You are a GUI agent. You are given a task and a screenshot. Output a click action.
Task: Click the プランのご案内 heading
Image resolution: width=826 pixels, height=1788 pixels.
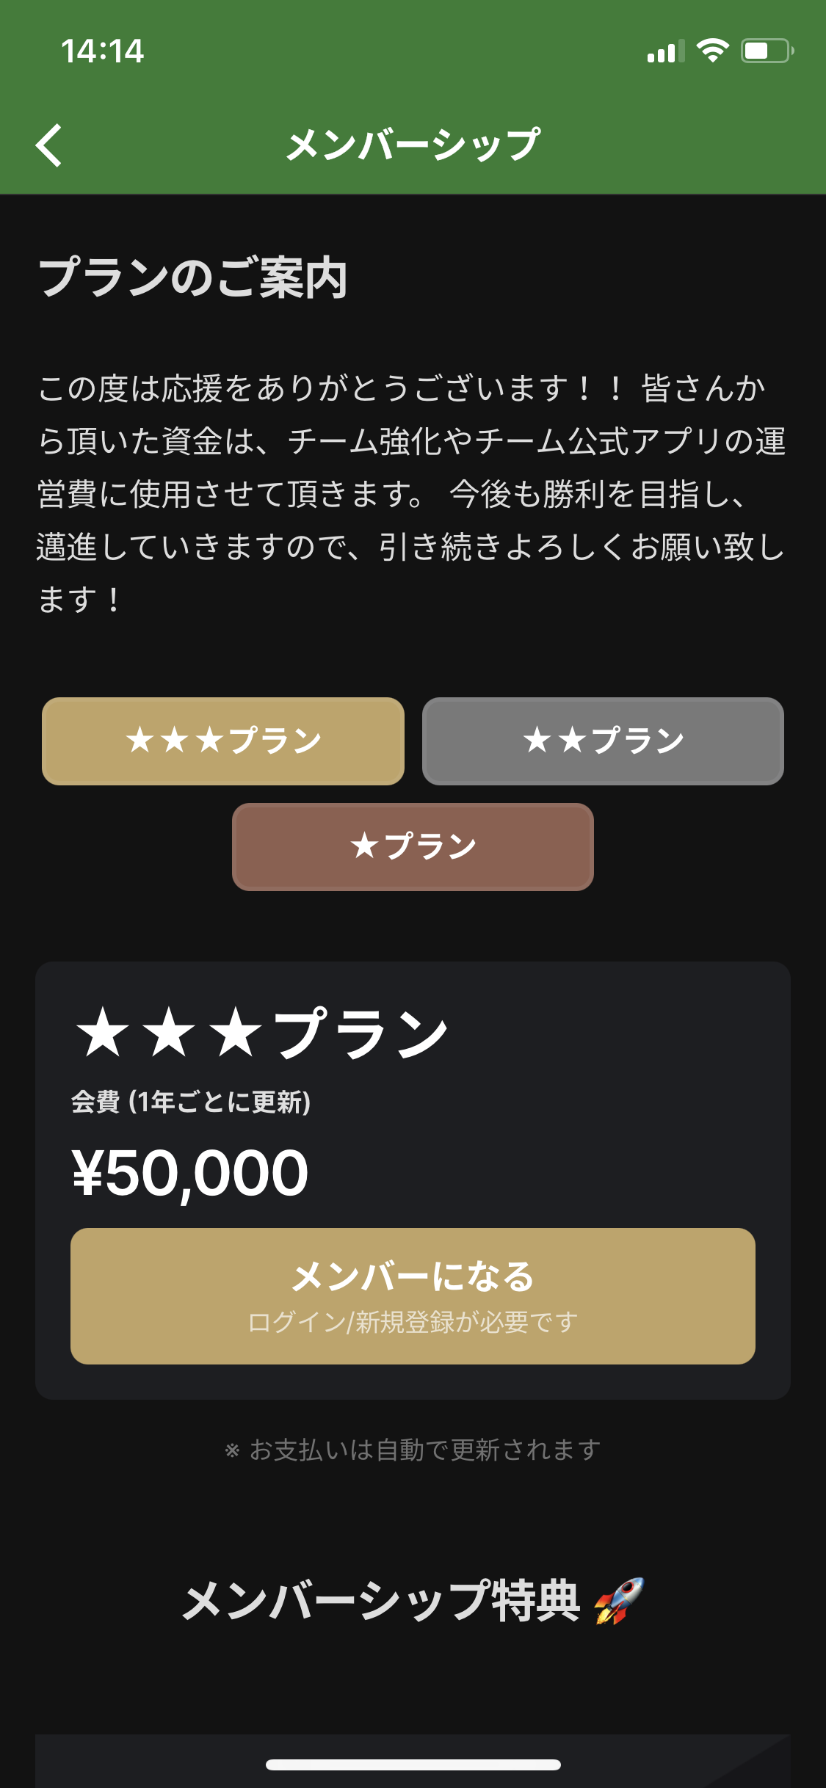[193, 278]
